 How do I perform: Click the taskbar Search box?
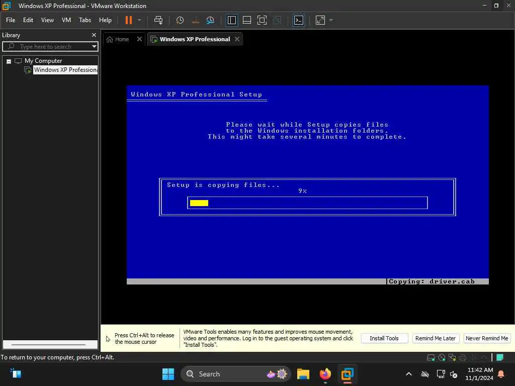[x=235, y=374]
